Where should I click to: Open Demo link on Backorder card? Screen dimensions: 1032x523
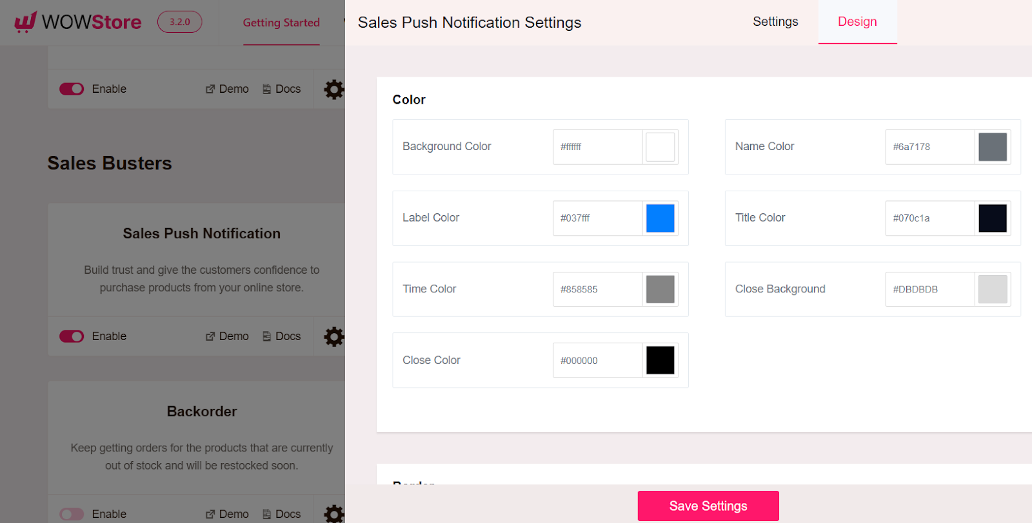click(x=227, y=514)
